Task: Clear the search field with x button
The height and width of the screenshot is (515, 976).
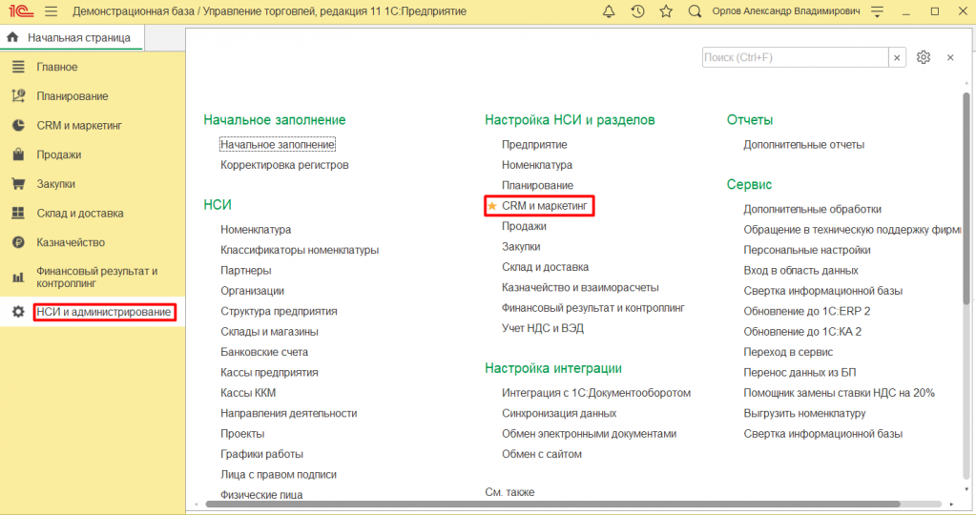Action: point(897,57)
